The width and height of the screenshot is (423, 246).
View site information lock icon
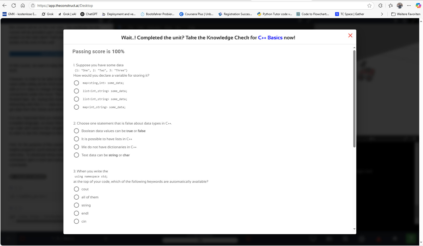click(33, 6)
